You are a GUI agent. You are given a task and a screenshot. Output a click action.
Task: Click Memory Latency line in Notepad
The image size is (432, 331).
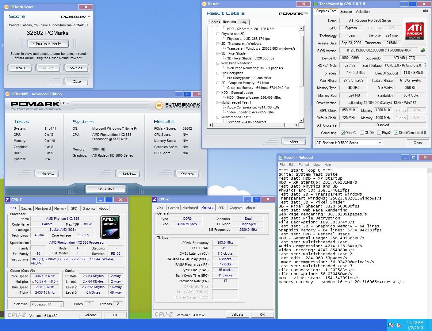341,282
